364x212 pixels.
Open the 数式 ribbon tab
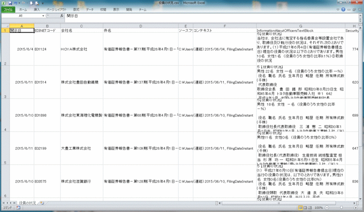tap(76, 10)
